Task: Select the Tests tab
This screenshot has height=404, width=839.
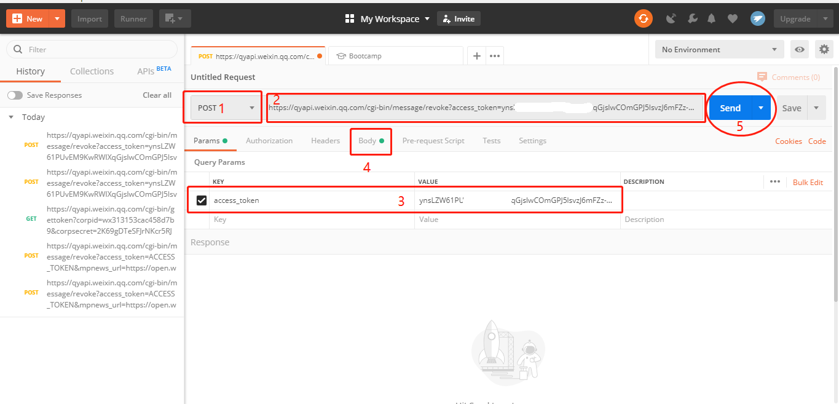Action: [492, 141]
